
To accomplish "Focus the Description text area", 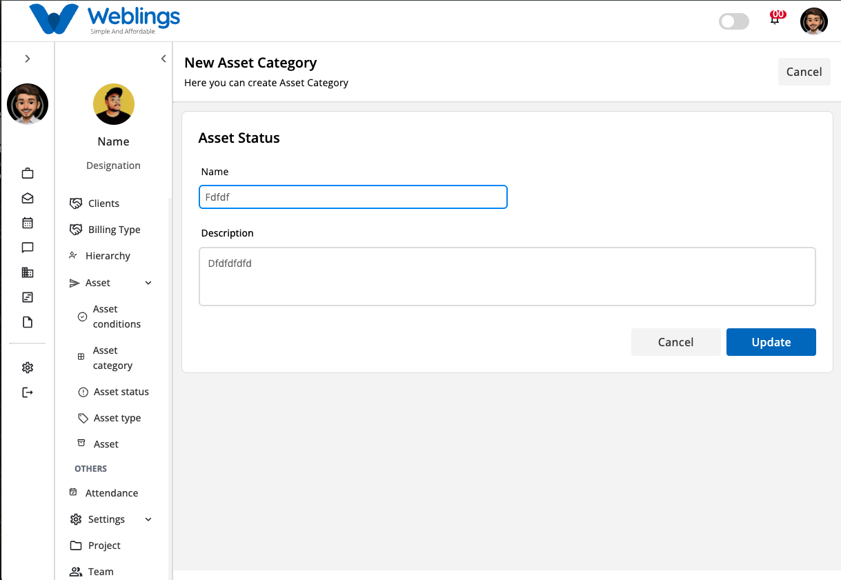I will point(507,277).
